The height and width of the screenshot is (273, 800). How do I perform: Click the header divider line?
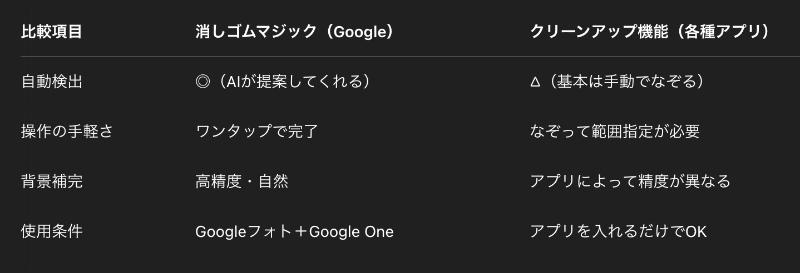pyautogui.click(x=410, y=57)
